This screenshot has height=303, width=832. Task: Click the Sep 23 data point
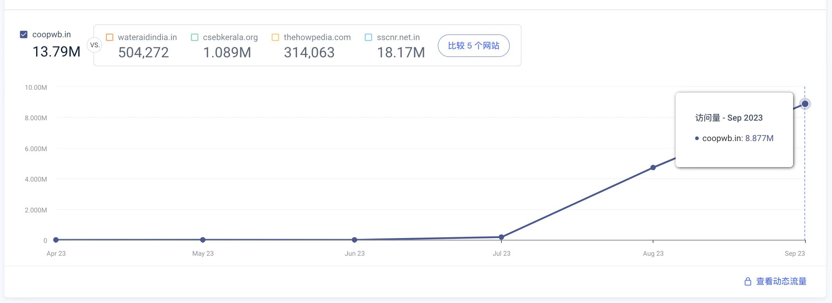[805, 104]
